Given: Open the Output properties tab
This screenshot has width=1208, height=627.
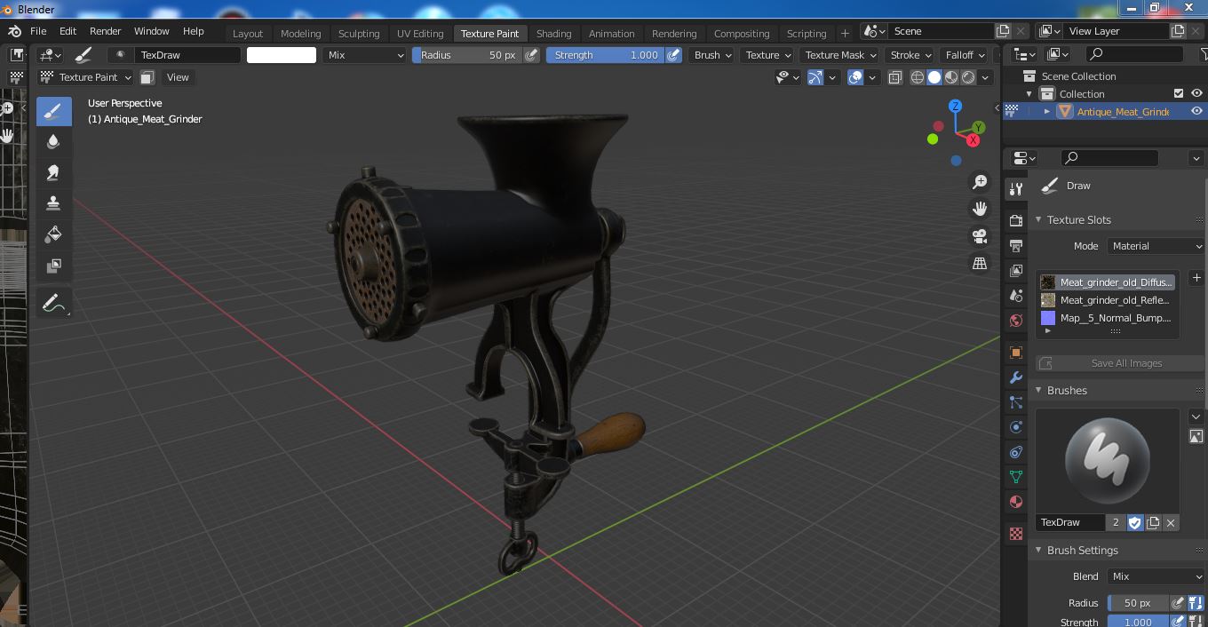Looking at the screenshot, I should (1016, 245).
